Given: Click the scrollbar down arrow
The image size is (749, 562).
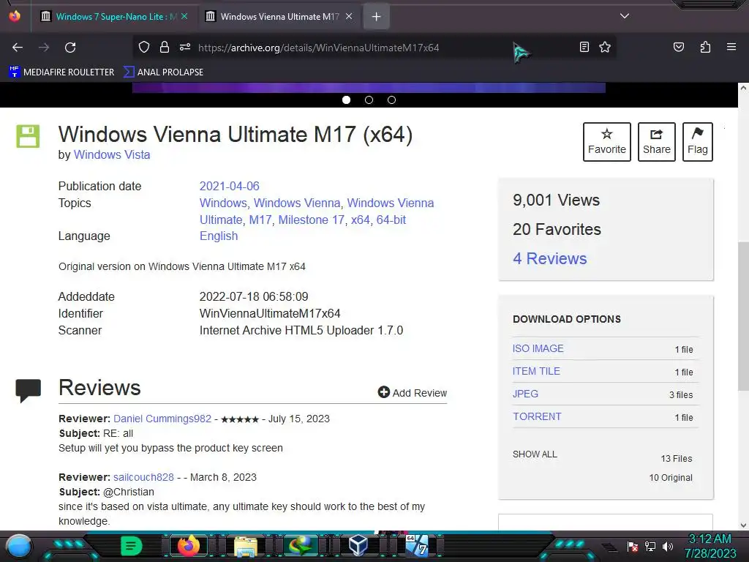Looking at the screenshot, I should pos(743,525).
